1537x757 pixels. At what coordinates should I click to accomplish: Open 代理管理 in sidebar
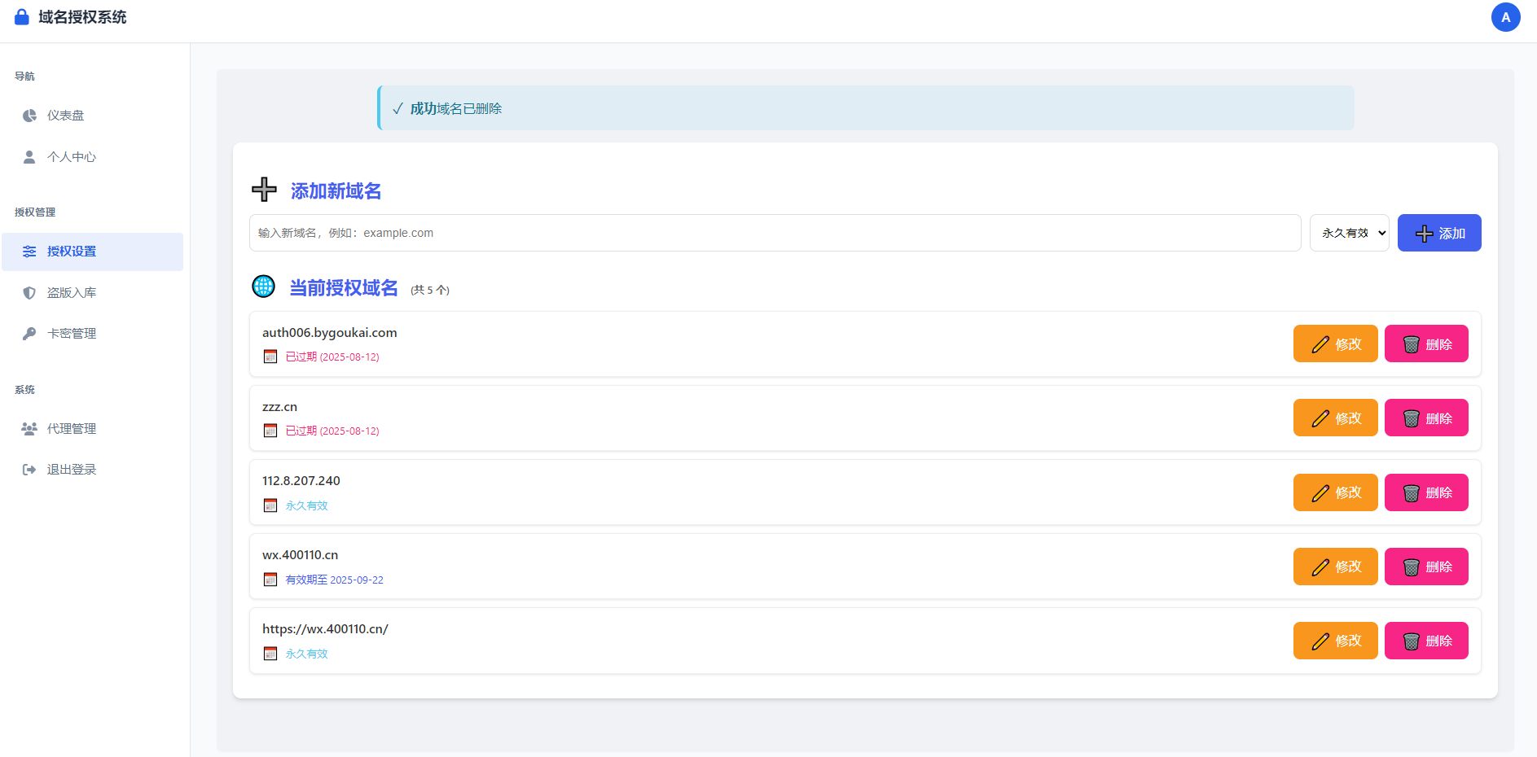[72, 429]
